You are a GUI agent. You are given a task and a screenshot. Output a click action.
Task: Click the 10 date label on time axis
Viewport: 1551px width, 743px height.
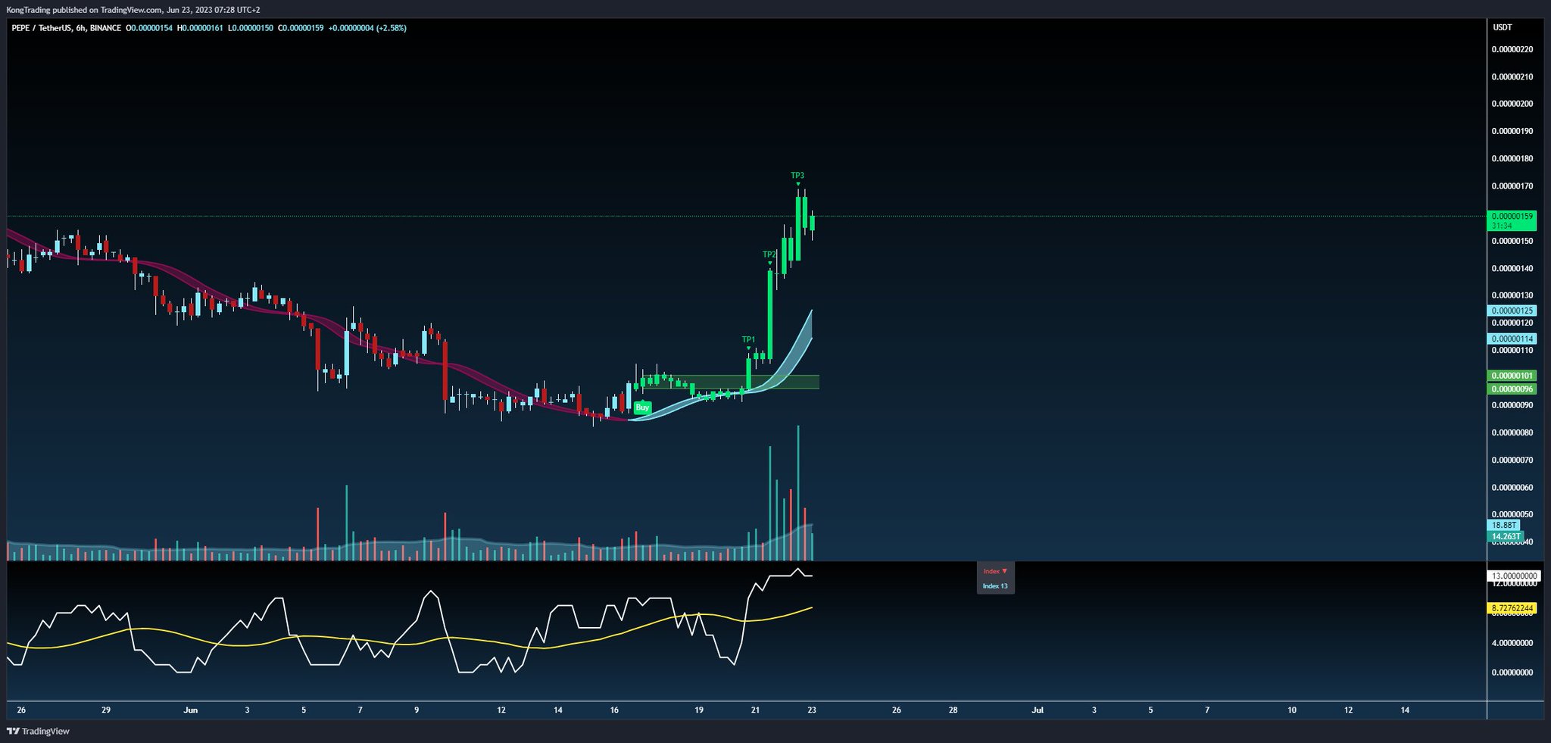1292,710
